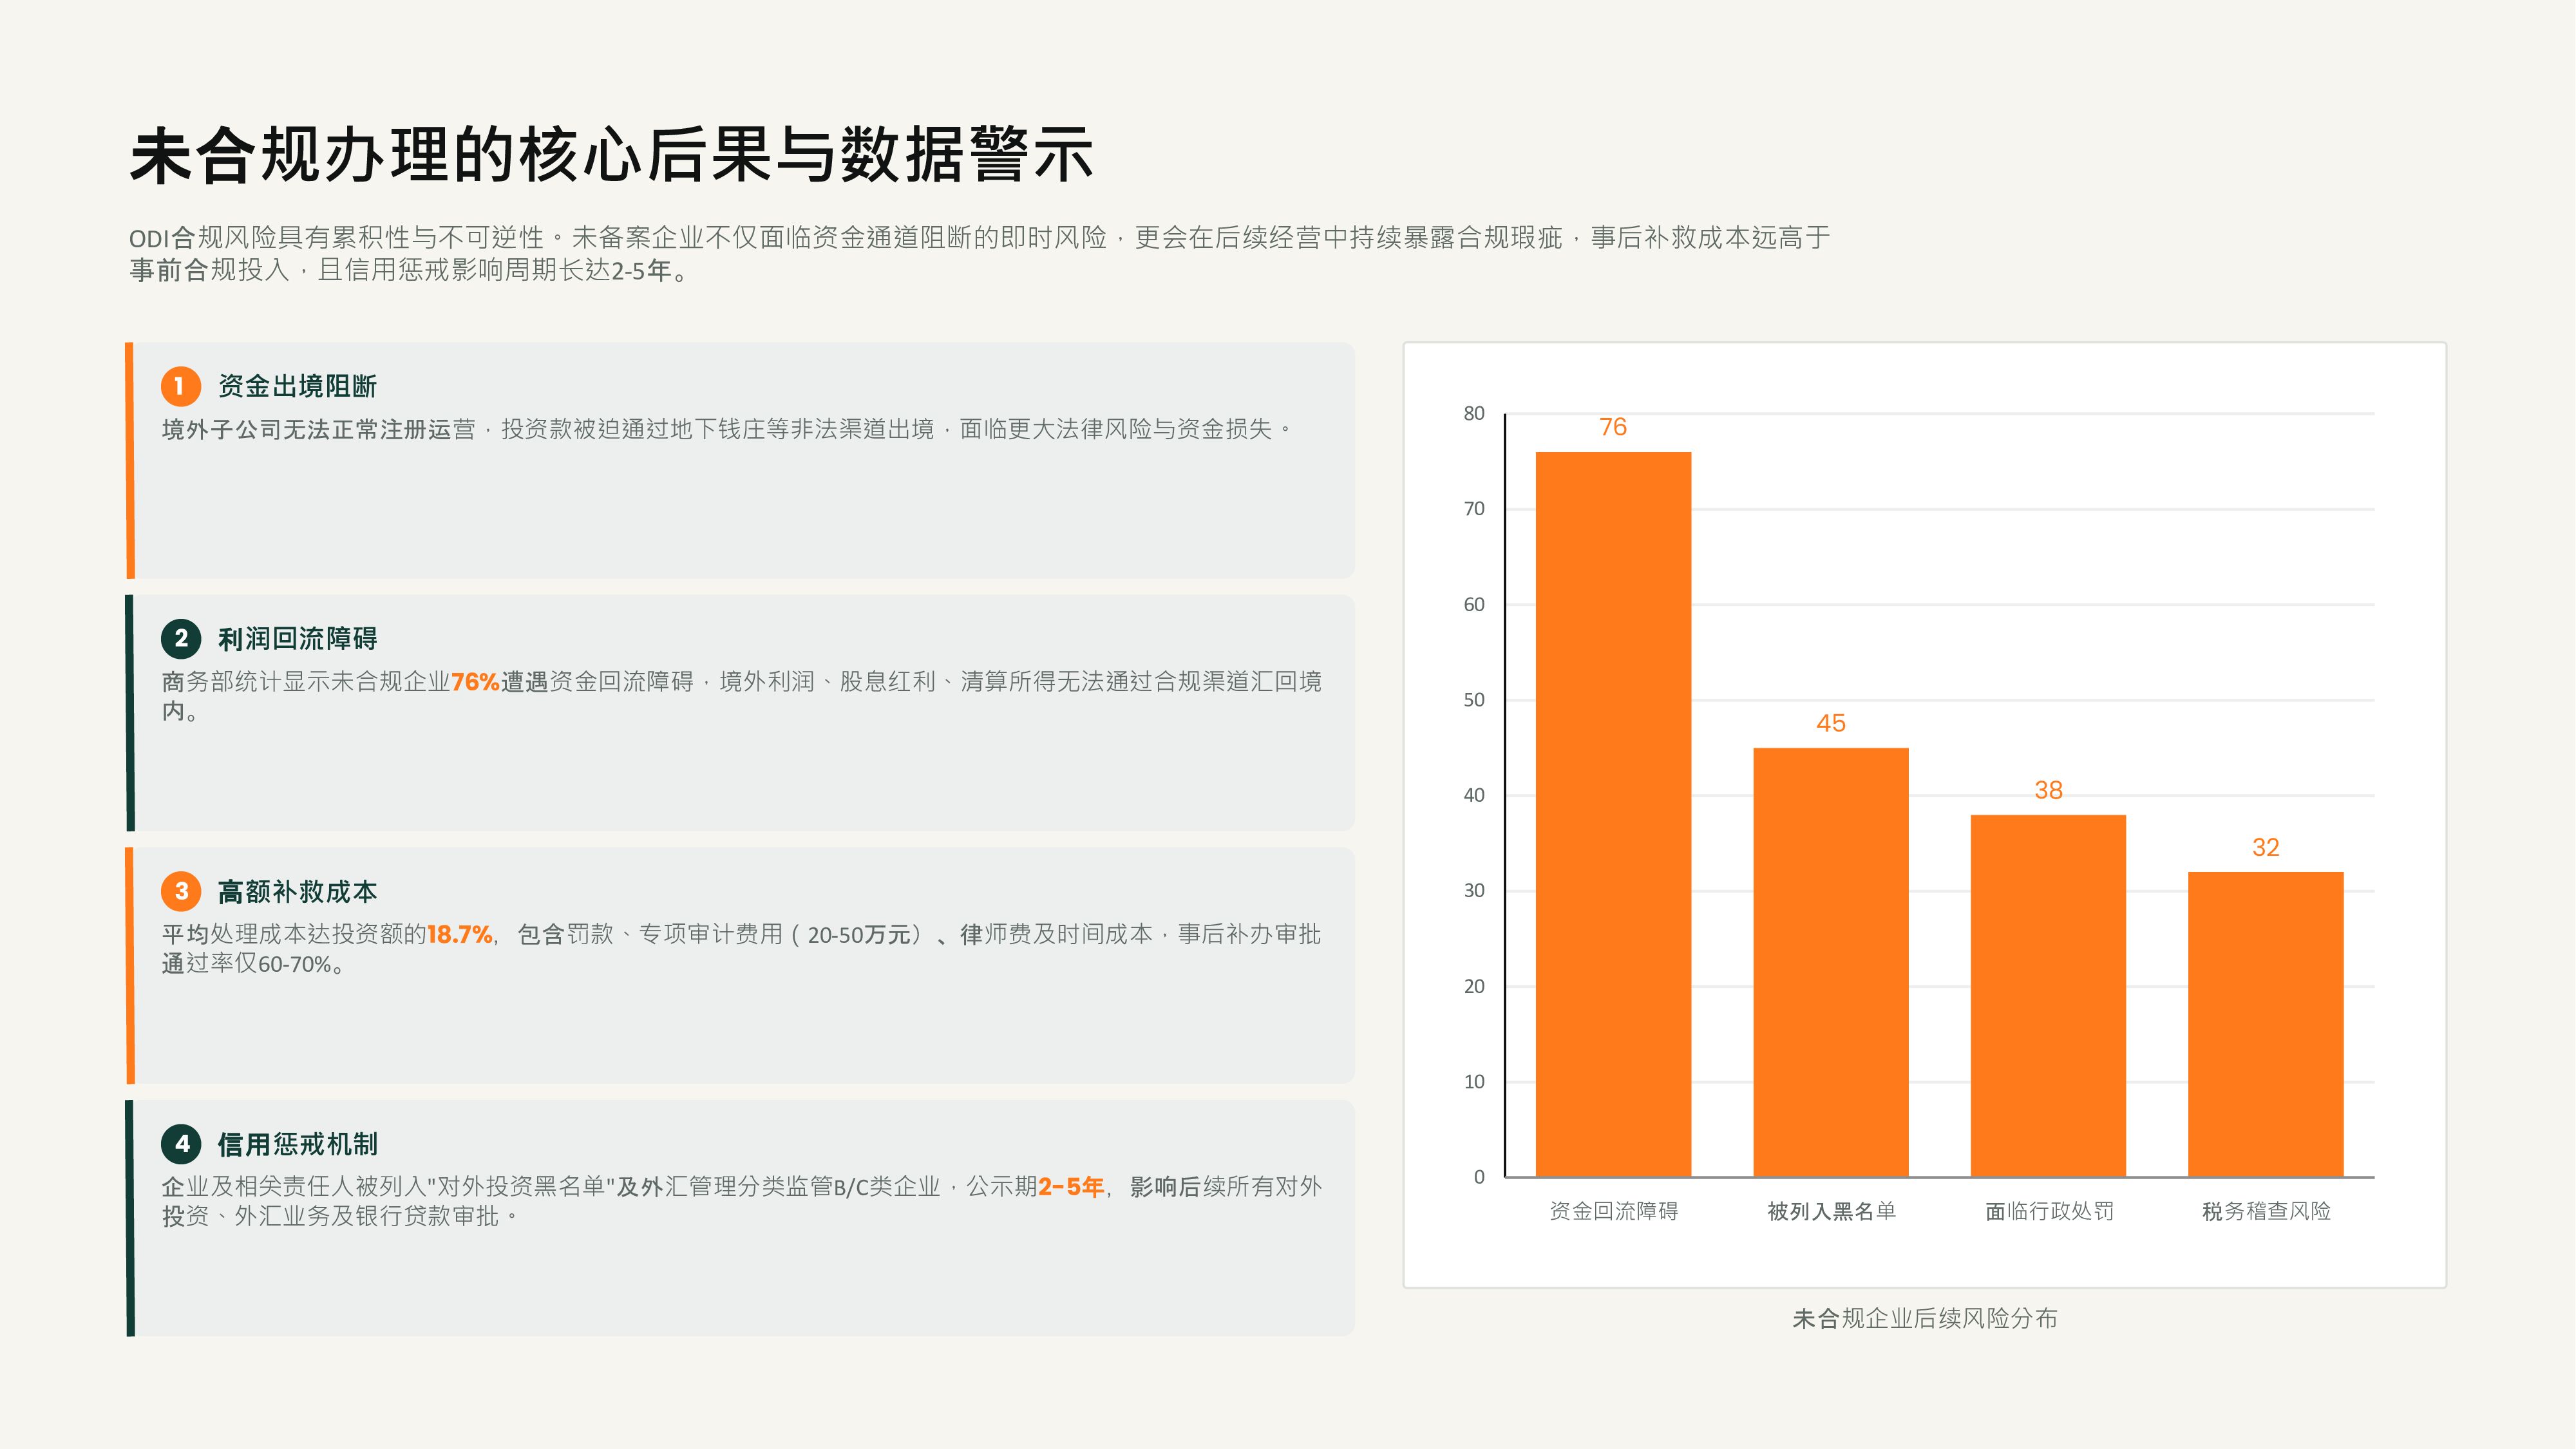
Task: Click the slide title 未合规办理的核心后果与数据警示
Action: pyautogui.click(x=611, y=155)
